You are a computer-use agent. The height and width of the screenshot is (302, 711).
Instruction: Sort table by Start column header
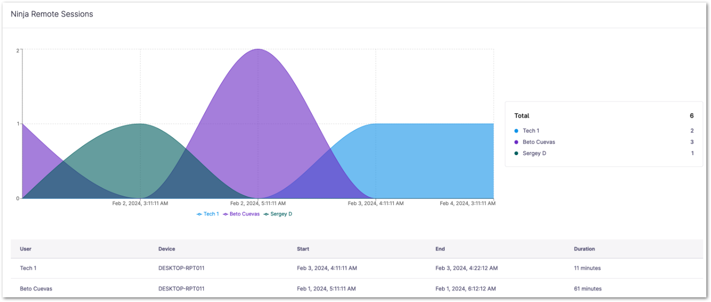click(303, 249)
